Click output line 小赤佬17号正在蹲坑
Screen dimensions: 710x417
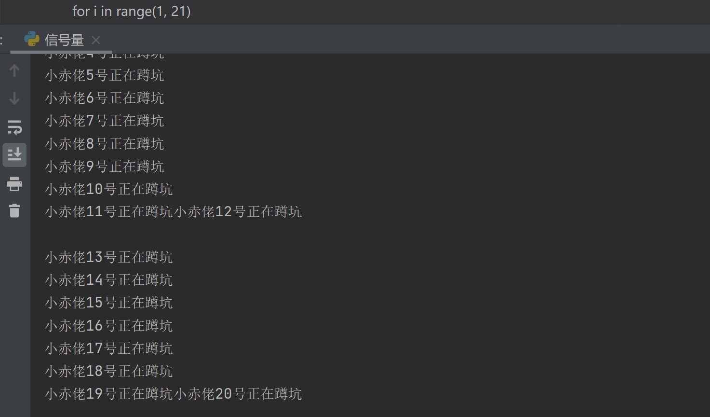click(x=108, y=348)
